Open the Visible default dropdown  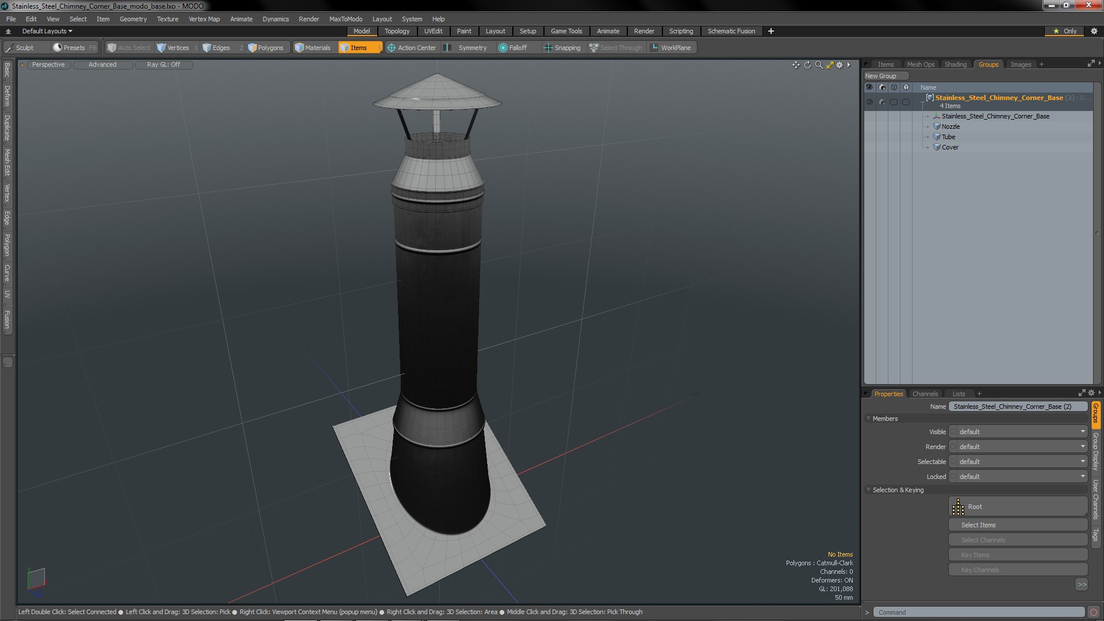(x=1022, y=432)
